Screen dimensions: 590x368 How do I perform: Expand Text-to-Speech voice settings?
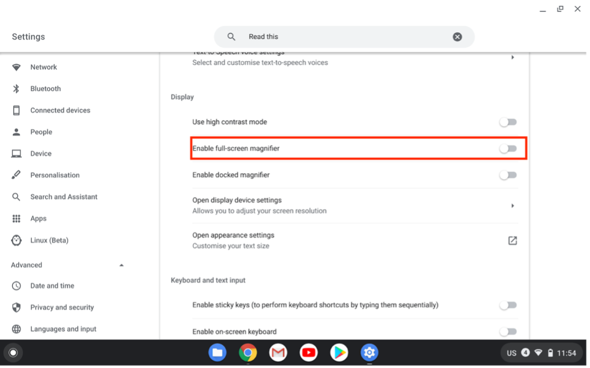click(513, 57)
